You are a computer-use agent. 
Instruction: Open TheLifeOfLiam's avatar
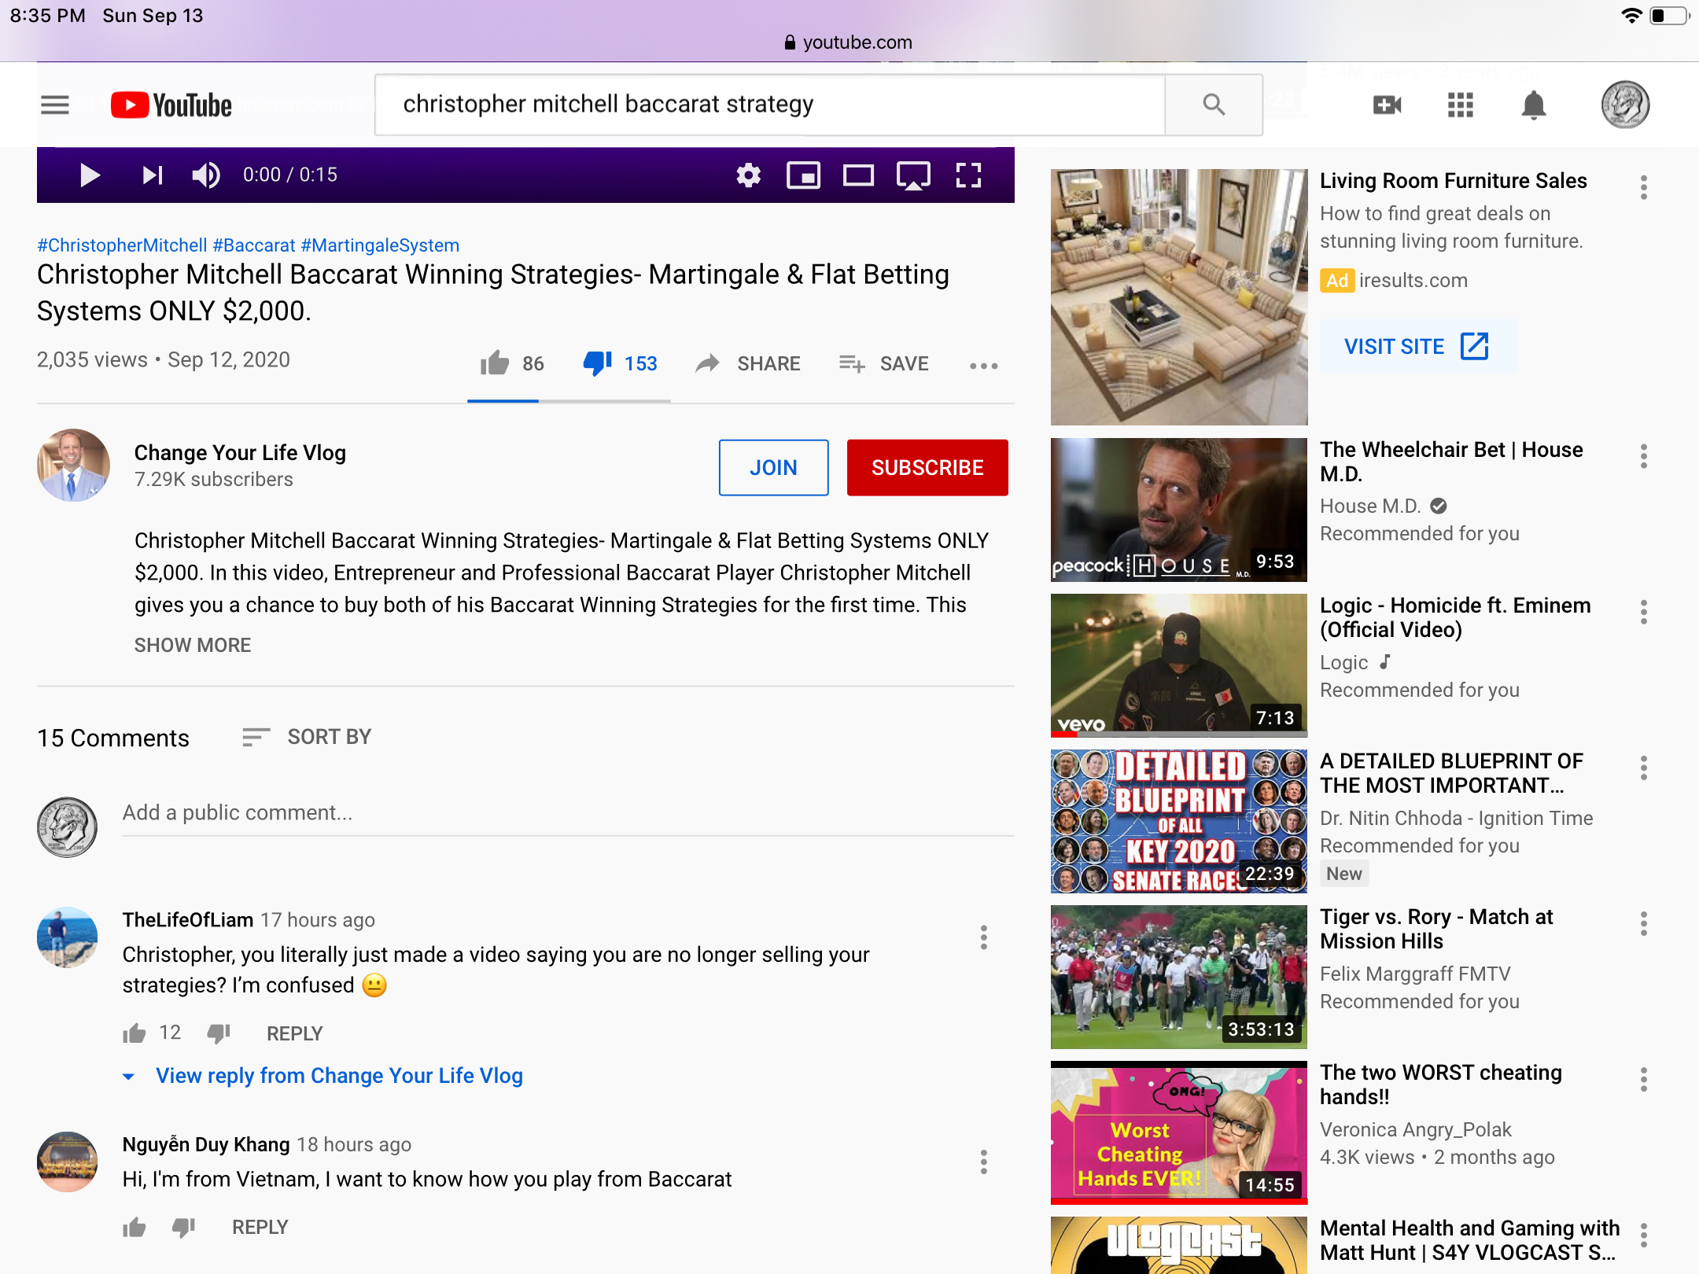pyautogui.click(x=67, y=937)
